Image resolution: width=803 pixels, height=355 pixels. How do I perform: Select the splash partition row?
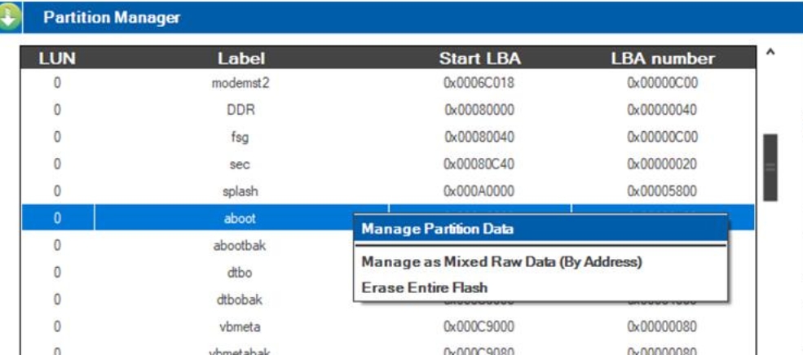(240, 191)
